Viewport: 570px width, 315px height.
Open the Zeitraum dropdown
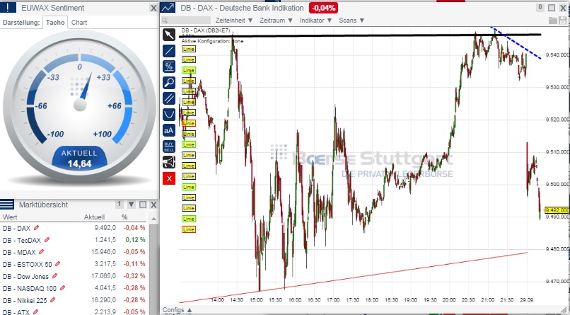276,21
